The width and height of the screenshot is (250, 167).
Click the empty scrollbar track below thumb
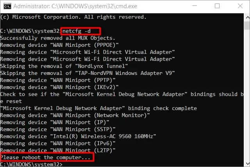[247, 96]
